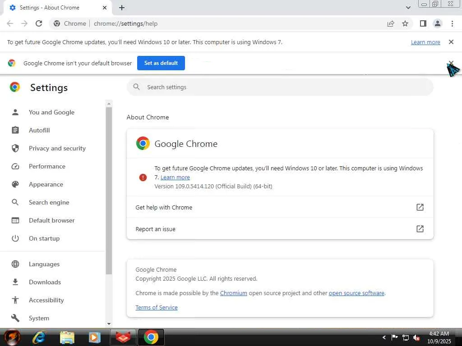This screenshot has width=462, height=346.
Task: Click Learn more link in About card
Action: (175, 178)
